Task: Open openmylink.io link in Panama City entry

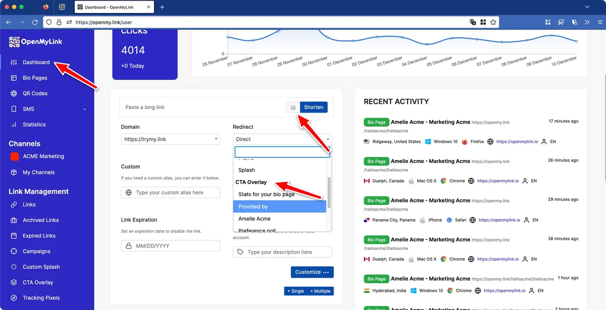Action: (x=499, y=220)
